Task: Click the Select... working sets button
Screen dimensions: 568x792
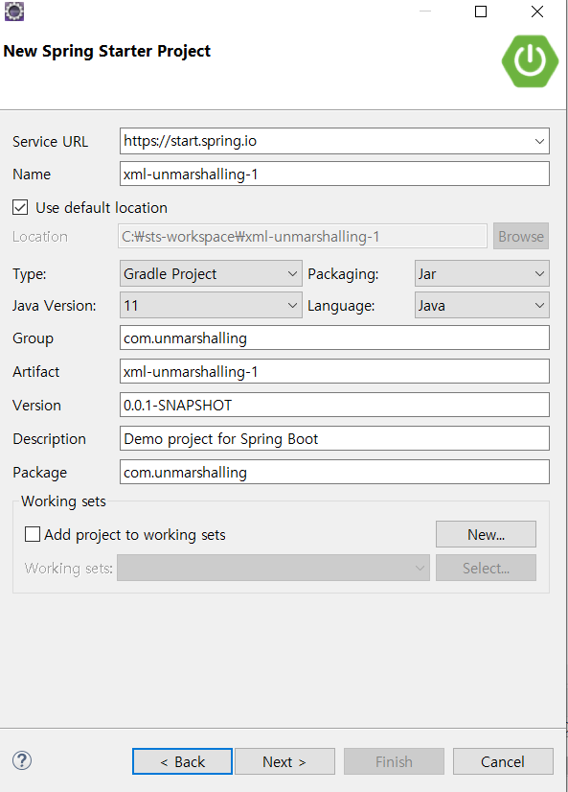Action: pos(486,568)
